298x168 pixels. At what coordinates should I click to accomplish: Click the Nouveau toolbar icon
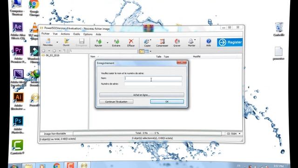tap(47, 42)
